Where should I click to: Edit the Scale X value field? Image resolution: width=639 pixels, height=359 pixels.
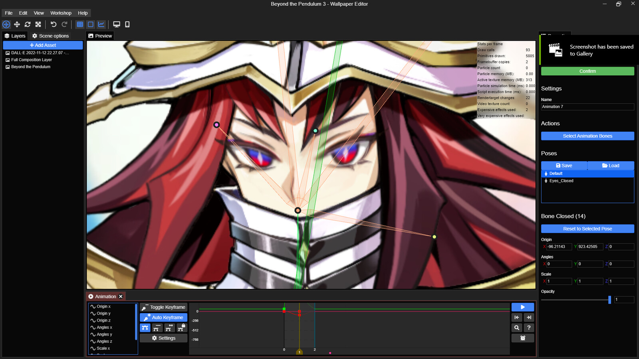point(559,281)
